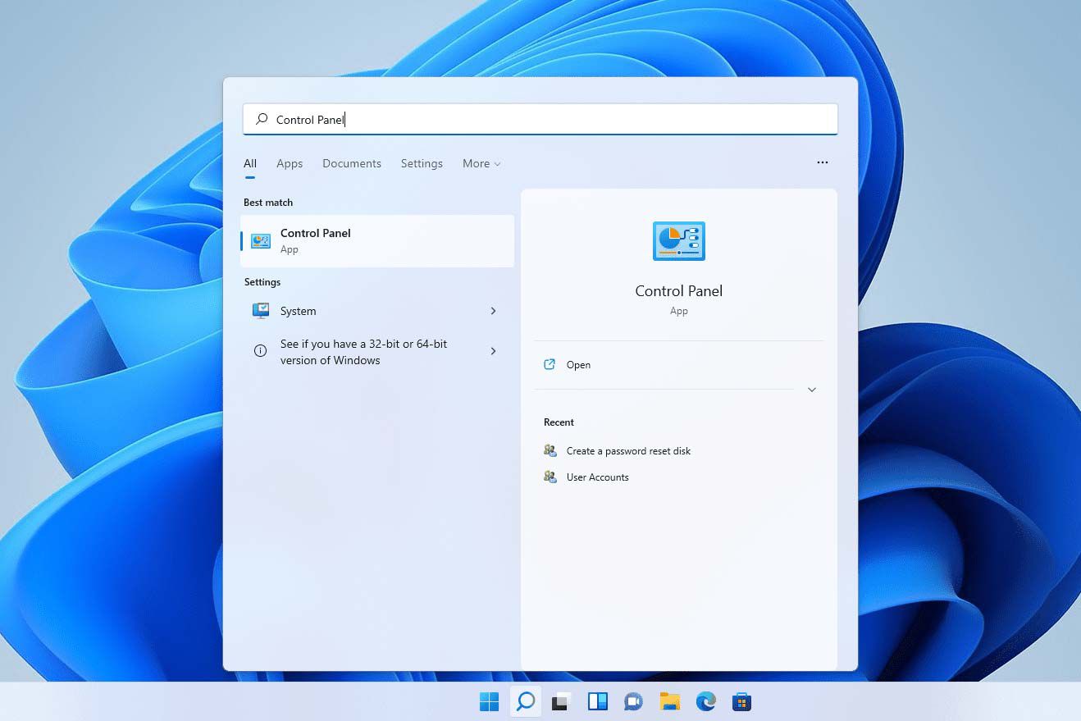This screenshot has width=1081, height=721.
Task: Click the large Control Panel preview icon
Action: click(x=678, y=240)
